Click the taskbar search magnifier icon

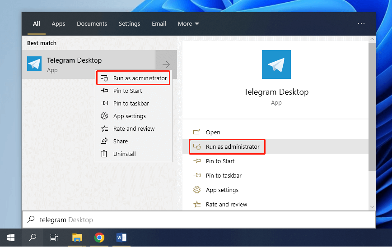[33, 238]
